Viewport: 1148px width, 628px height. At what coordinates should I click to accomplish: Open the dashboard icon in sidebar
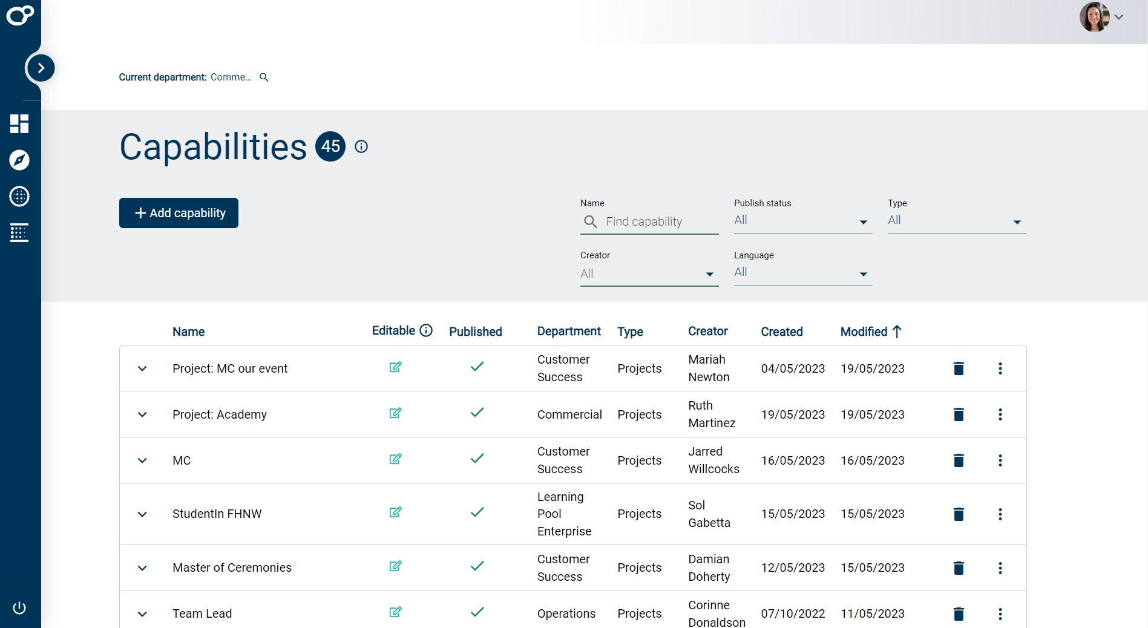click(19, 124)
